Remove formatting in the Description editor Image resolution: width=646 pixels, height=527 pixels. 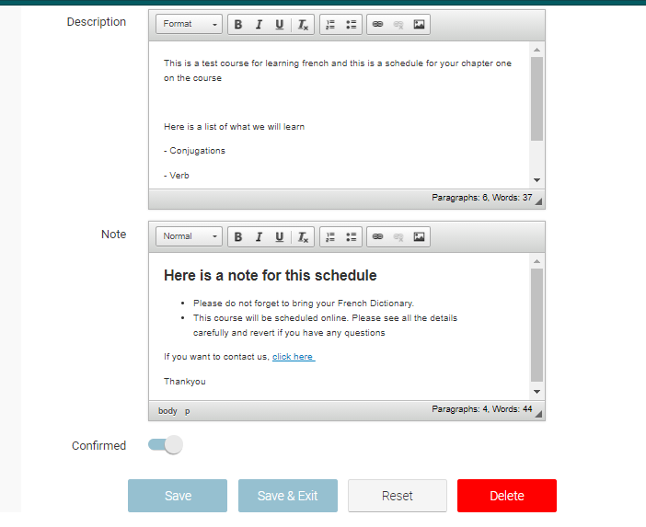[303, 25]
